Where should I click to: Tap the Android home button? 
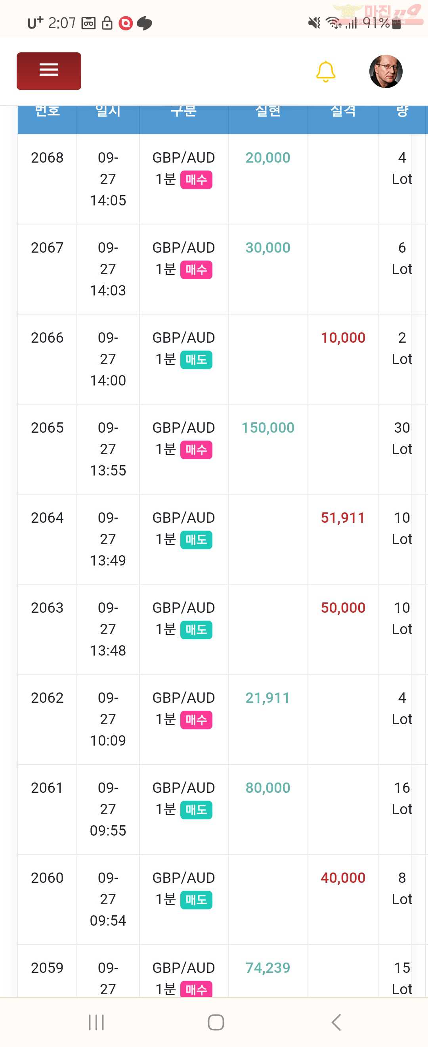(x=216, y=1022)
